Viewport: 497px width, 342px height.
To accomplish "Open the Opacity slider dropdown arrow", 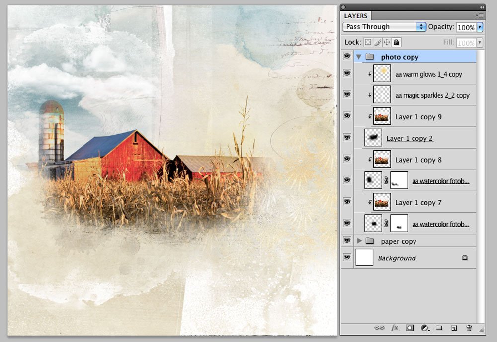I will pyautogui.click(x=480, y=27).
